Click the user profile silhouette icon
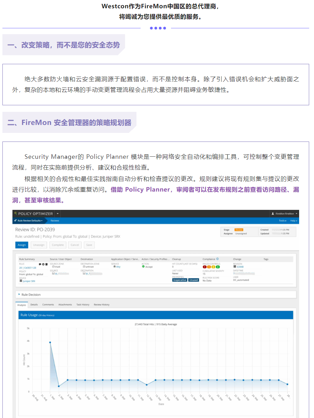This screenshot has width=314, height=418. pos(273,214)
